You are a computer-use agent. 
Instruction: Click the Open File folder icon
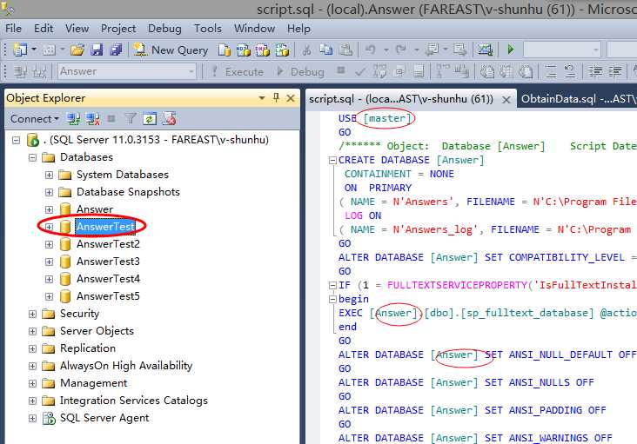[77, 50]
